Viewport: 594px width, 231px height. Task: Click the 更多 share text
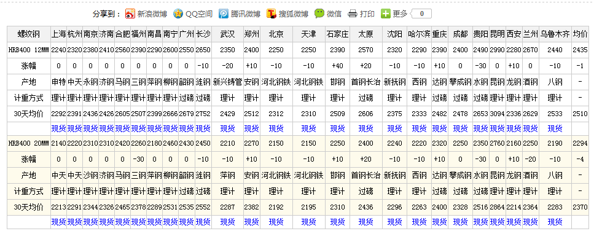click(400, 14)
